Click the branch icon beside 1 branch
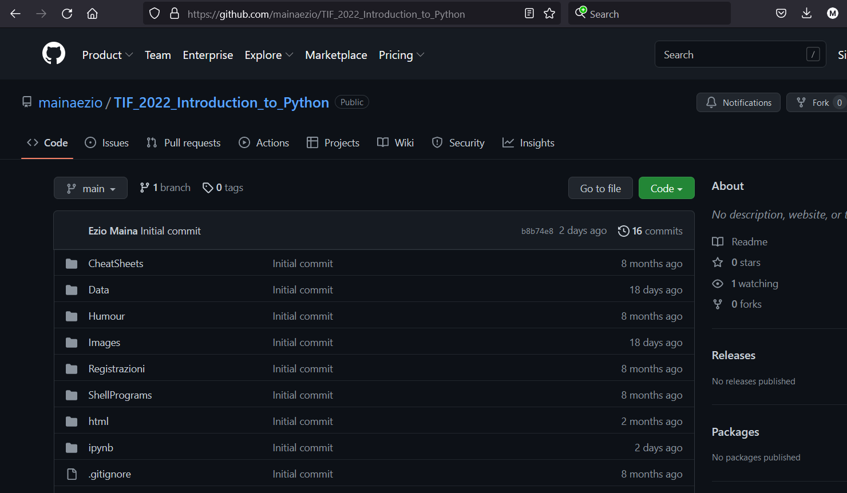The height and width of the screenshot is (493, 847). pos(144,188)
